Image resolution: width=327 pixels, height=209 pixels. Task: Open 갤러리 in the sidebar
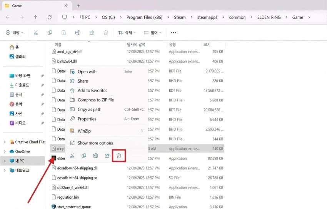coord(18,56)
